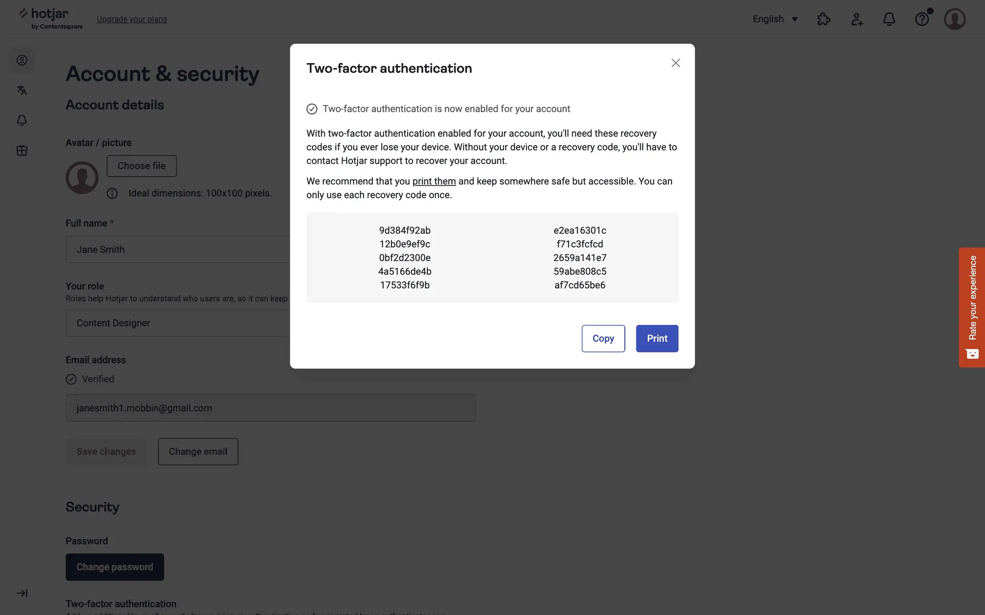Select the language settings sidebar icon
This screenshot has height=615, width=985.
(x=22, y=90)
